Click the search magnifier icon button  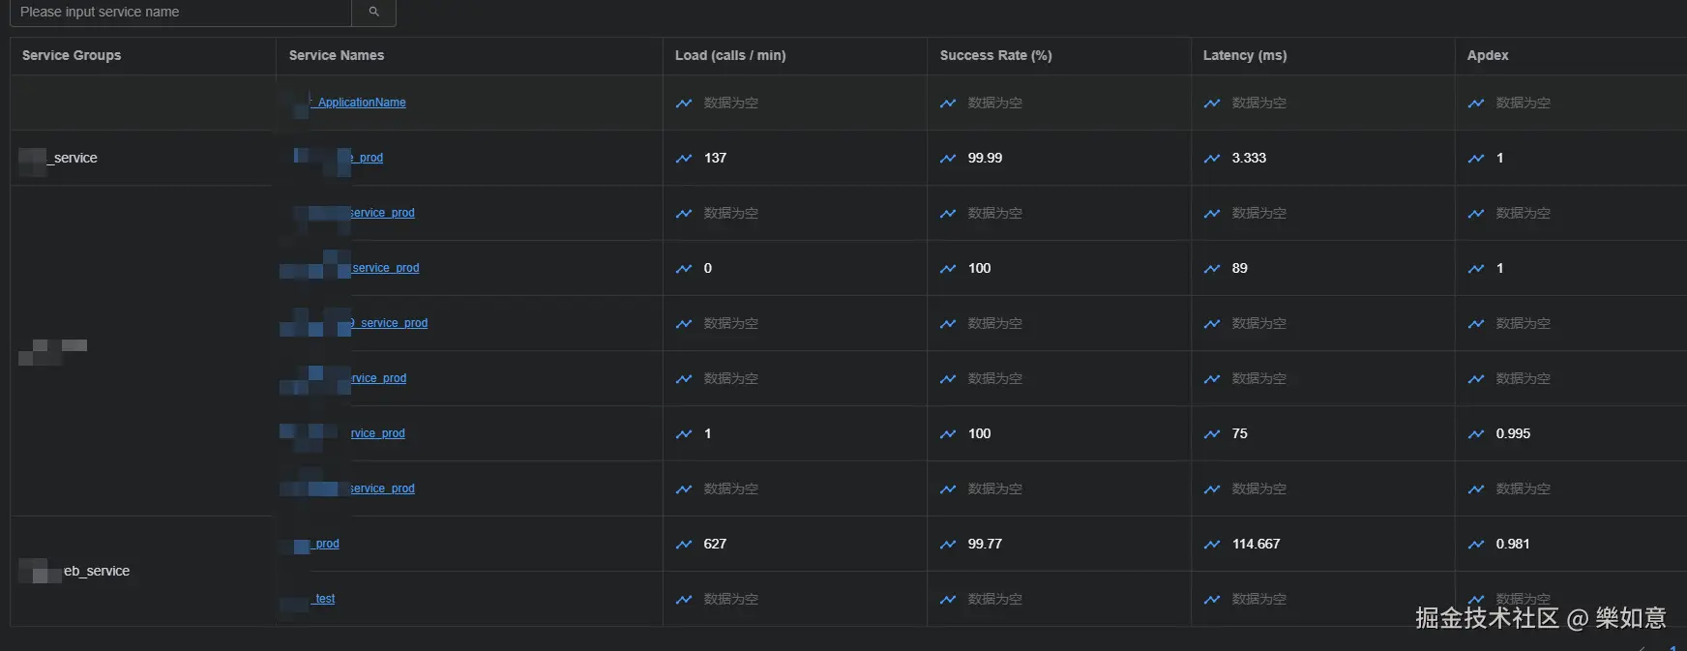tap(374, 12)
